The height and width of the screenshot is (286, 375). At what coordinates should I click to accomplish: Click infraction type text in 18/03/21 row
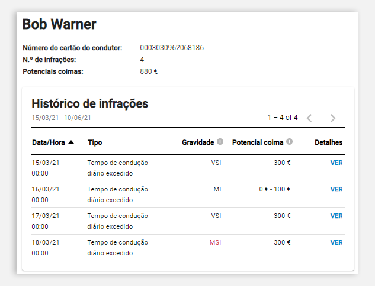pyautogui.click(x=118, y=248)
